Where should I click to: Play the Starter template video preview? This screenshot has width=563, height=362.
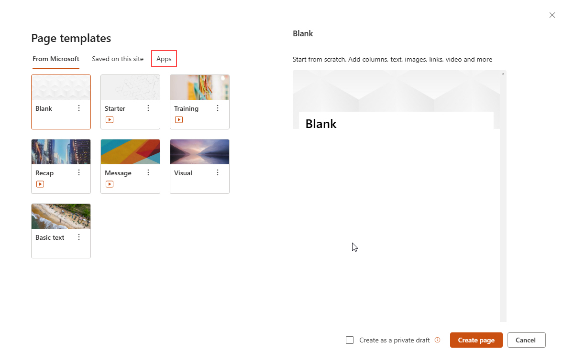pyautogui.click(x=110, y=120)
